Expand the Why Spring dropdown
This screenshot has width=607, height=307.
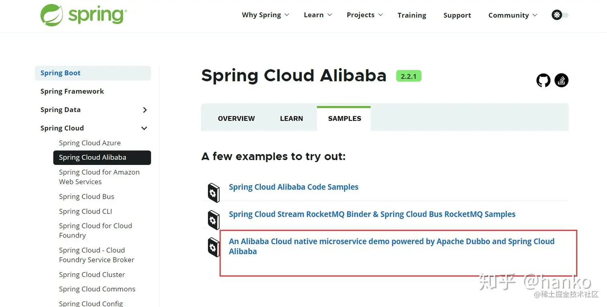[x=265, y=15]
